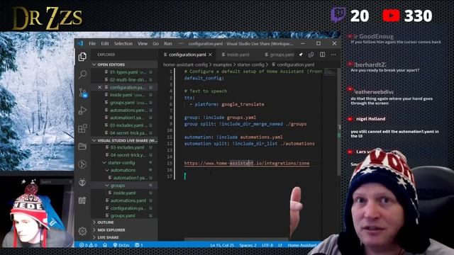Click the errors count in status bar

pyautogui.click(x=84, y=245)
